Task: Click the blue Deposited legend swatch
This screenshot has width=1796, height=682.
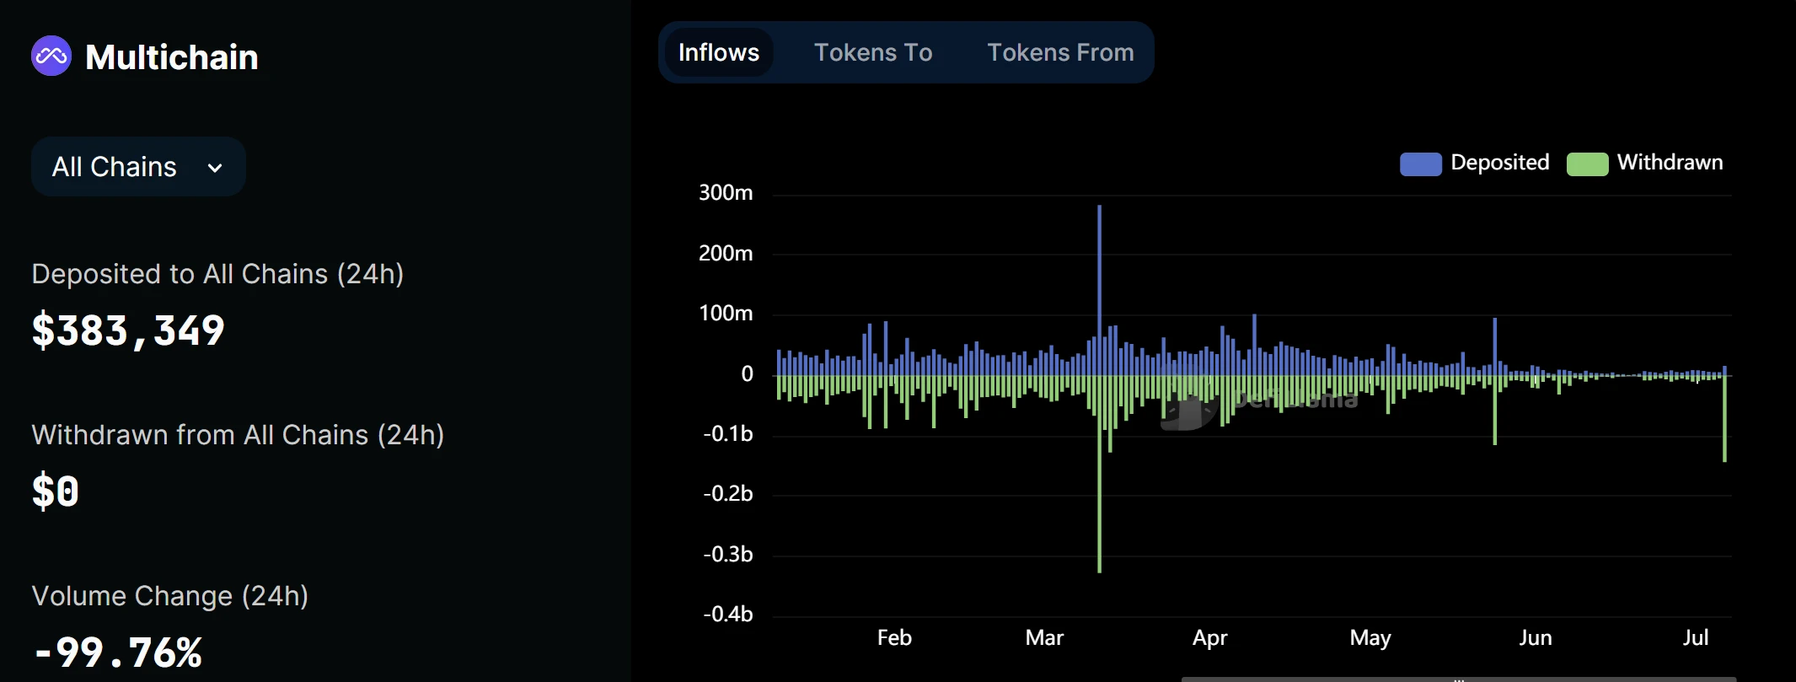Action: [x=1420, y=164]
